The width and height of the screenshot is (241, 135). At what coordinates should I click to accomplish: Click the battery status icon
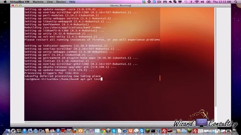208,1
